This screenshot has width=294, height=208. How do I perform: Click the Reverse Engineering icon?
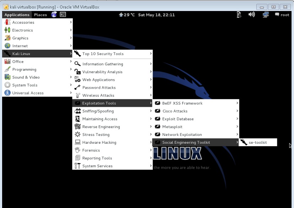pos(77,127)
